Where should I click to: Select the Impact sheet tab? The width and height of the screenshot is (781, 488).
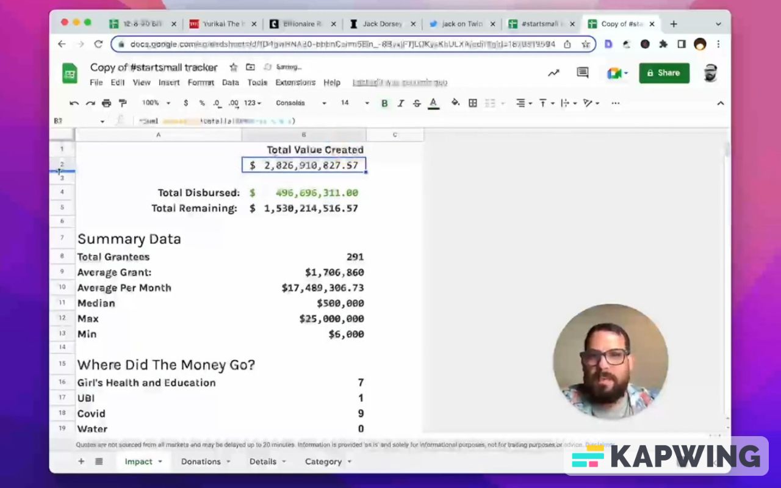[x=144, y=462]
